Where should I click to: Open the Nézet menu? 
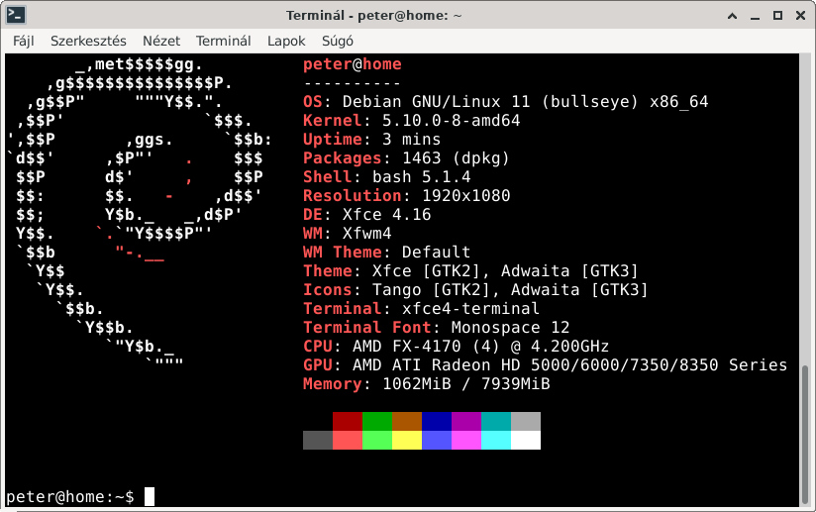coord(161,41)
